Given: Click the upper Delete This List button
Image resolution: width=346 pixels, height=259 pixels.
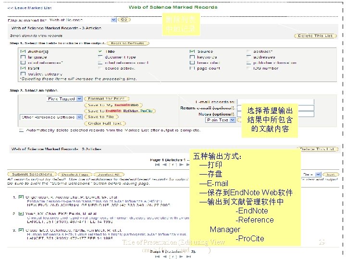Looking at the screenshot, I should tap(315, 35).
